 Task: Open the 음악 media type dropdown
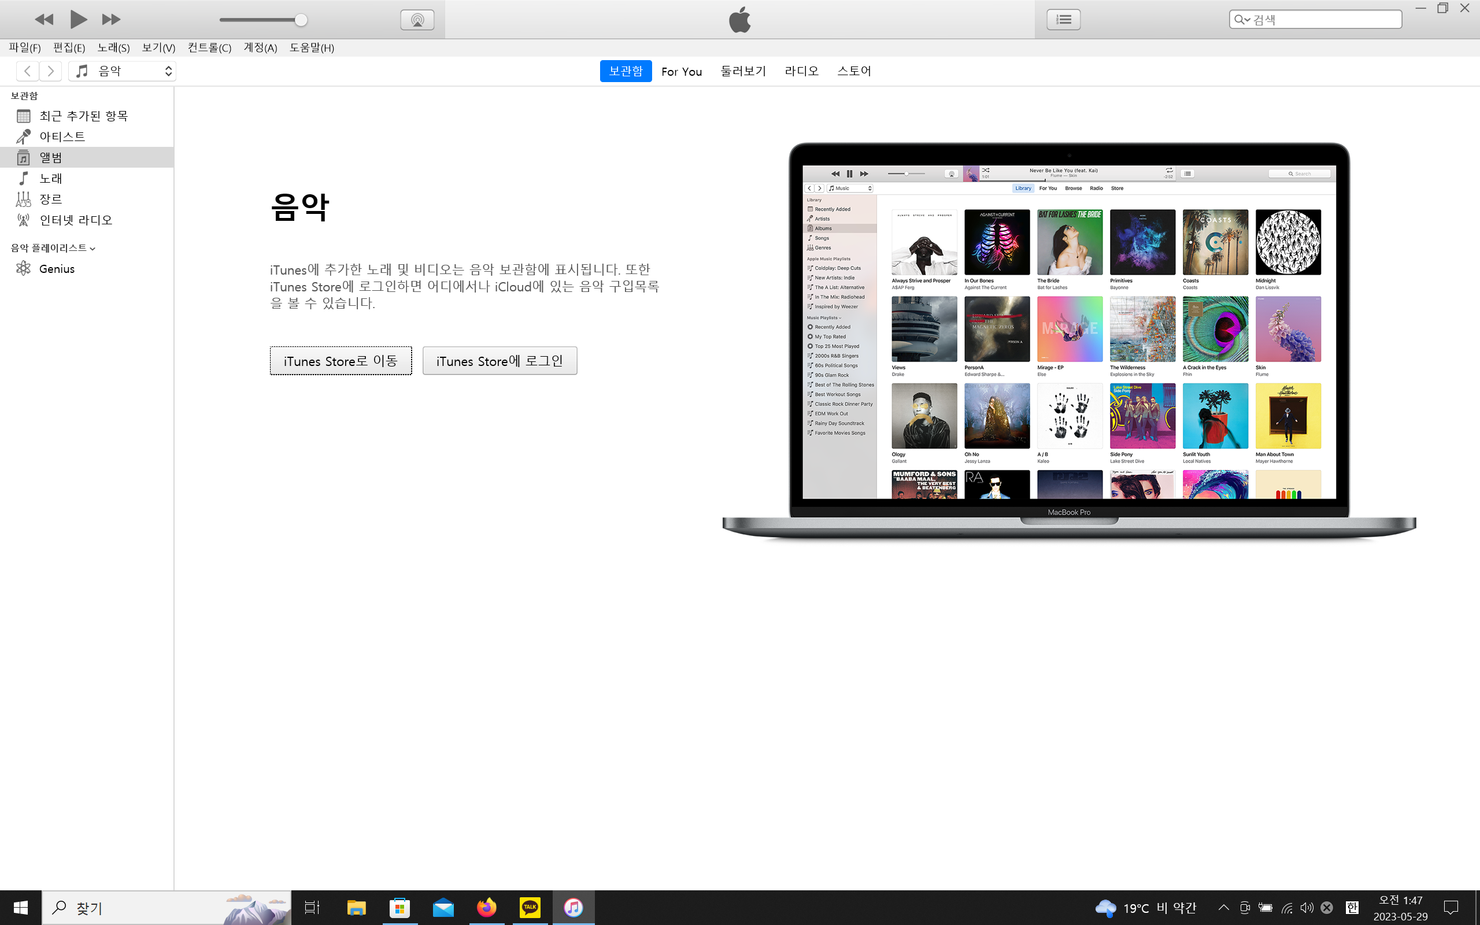tap(123, 71)
